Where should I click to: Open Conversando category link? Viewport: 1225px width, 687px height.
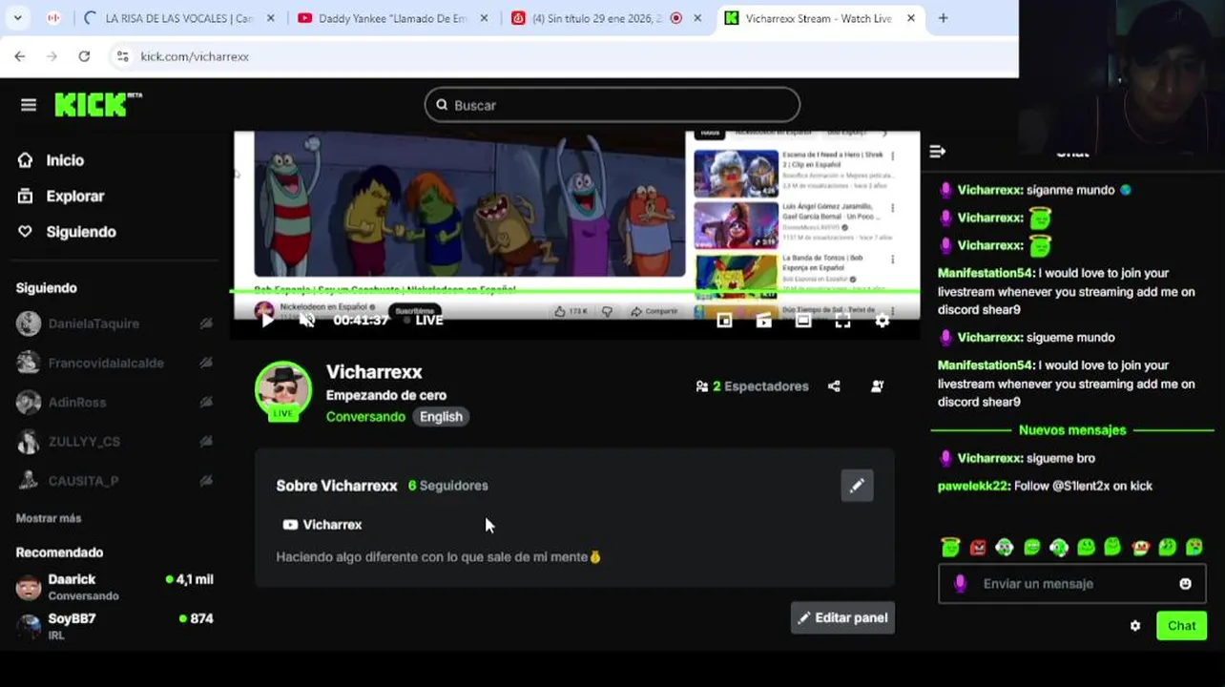point(365,416)
